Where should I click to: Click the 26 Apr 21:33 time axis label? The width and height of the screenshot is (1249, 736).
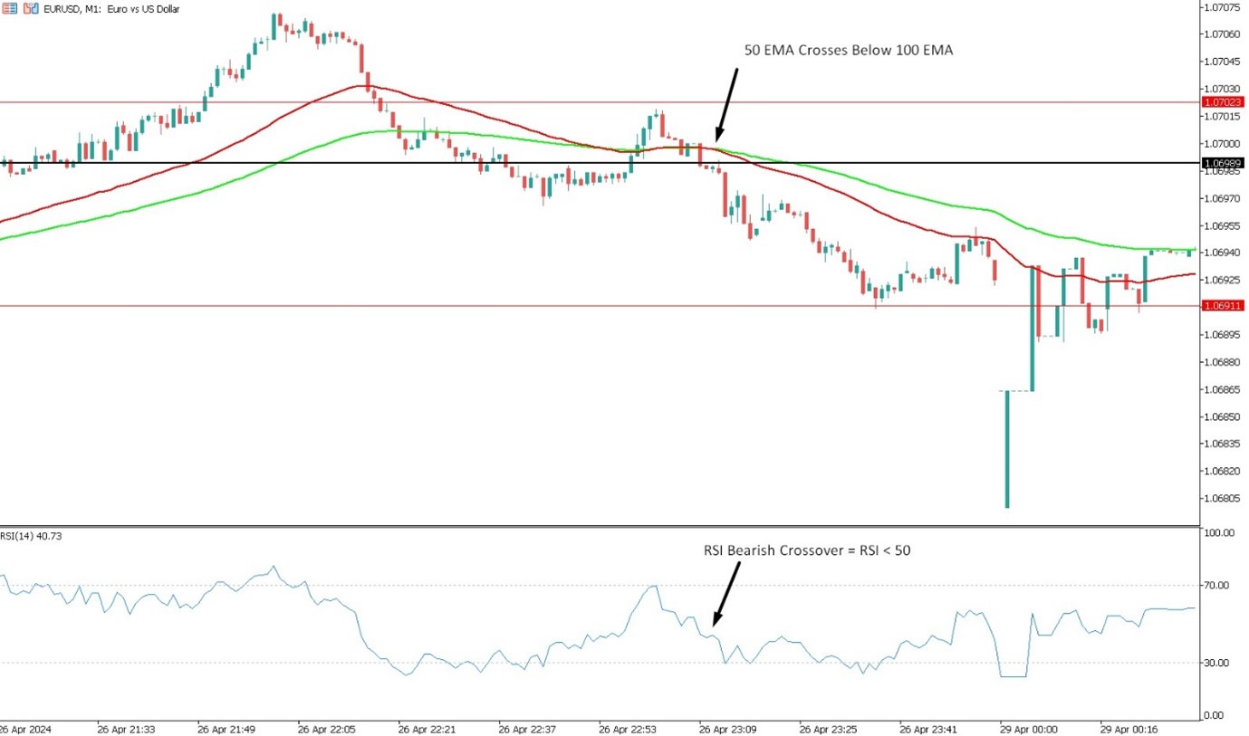click(x=126, y=728)
